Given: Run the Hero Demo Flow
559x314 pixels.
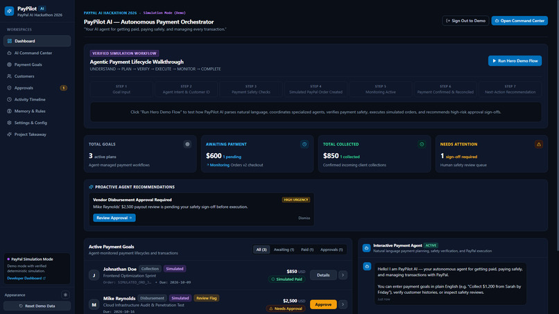Looking at the screenshot, I should pyautogui.click(x=515, y=61).
